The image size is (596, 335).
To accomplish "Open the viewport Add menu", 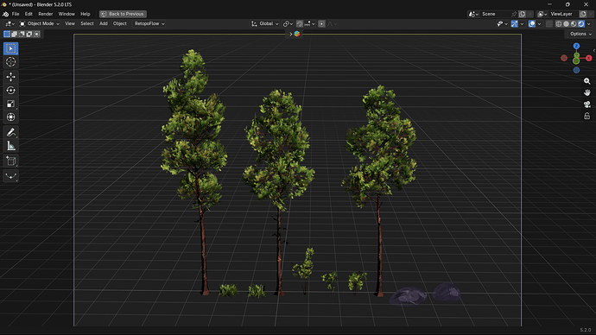I will 104,23.
